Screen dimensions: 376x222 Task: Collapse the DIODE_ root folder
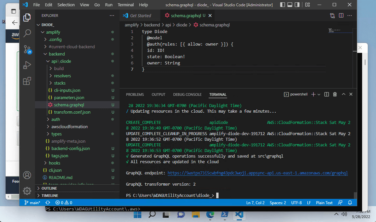(x=77, y=25)
